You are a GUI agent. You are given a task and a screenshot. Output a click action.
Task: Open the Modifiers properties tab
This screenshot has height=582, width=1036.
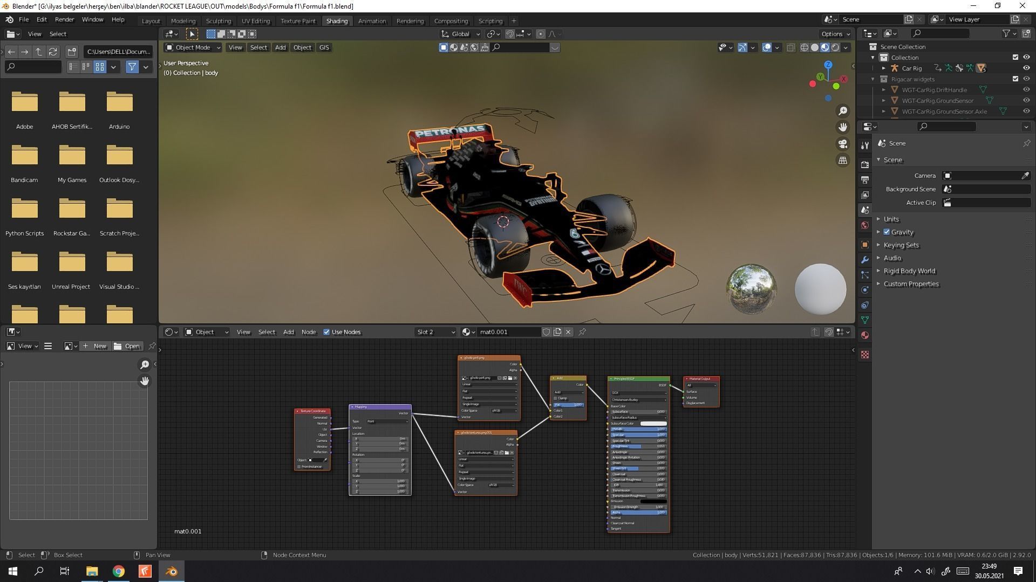[x=865, y=260]
